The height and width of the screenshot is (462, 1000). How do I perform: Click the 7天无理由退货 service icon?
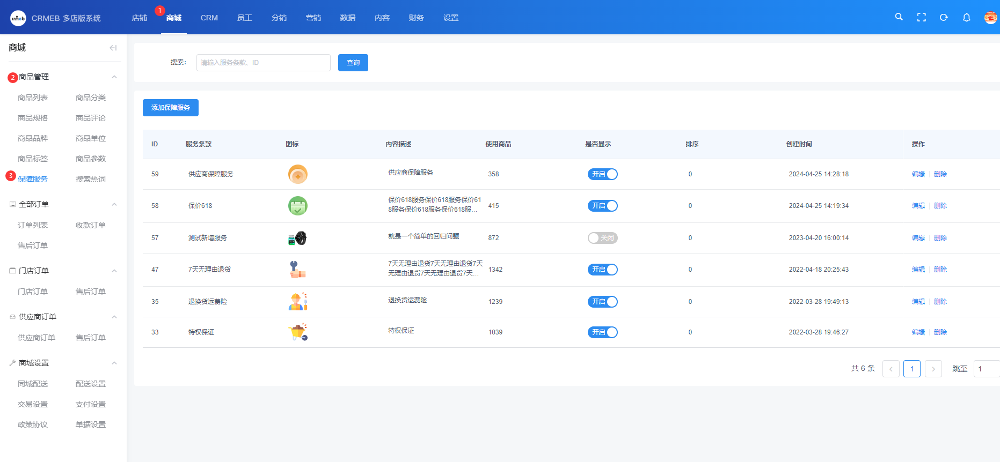[297, 270]
